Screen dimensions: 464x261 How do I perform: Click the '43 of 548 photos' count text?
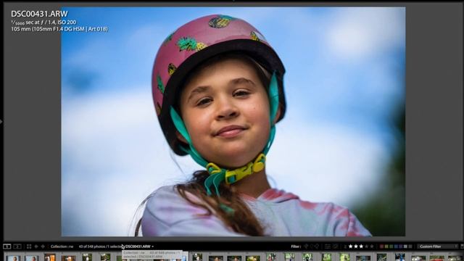coord(92,246)
